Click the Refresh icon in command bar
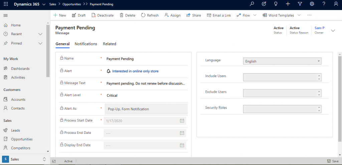Image resolution: width=342 pixels, height=165 pixels. click(150, 15)
